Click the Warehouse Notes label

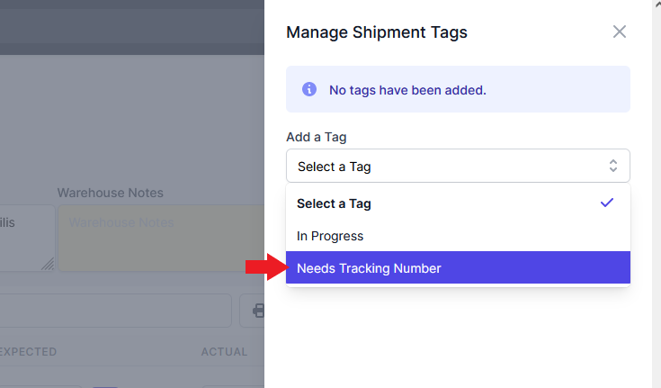[x=111, y=193]
